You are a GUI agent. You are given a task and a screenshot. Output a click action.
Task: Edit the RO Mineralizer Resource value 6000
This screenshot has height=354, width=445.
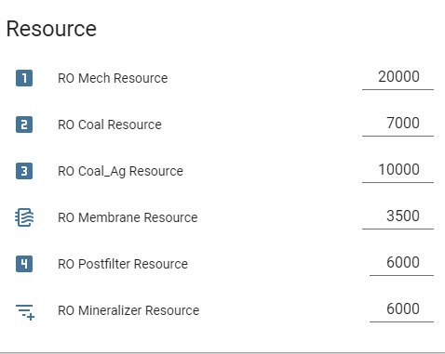point(401,309)
